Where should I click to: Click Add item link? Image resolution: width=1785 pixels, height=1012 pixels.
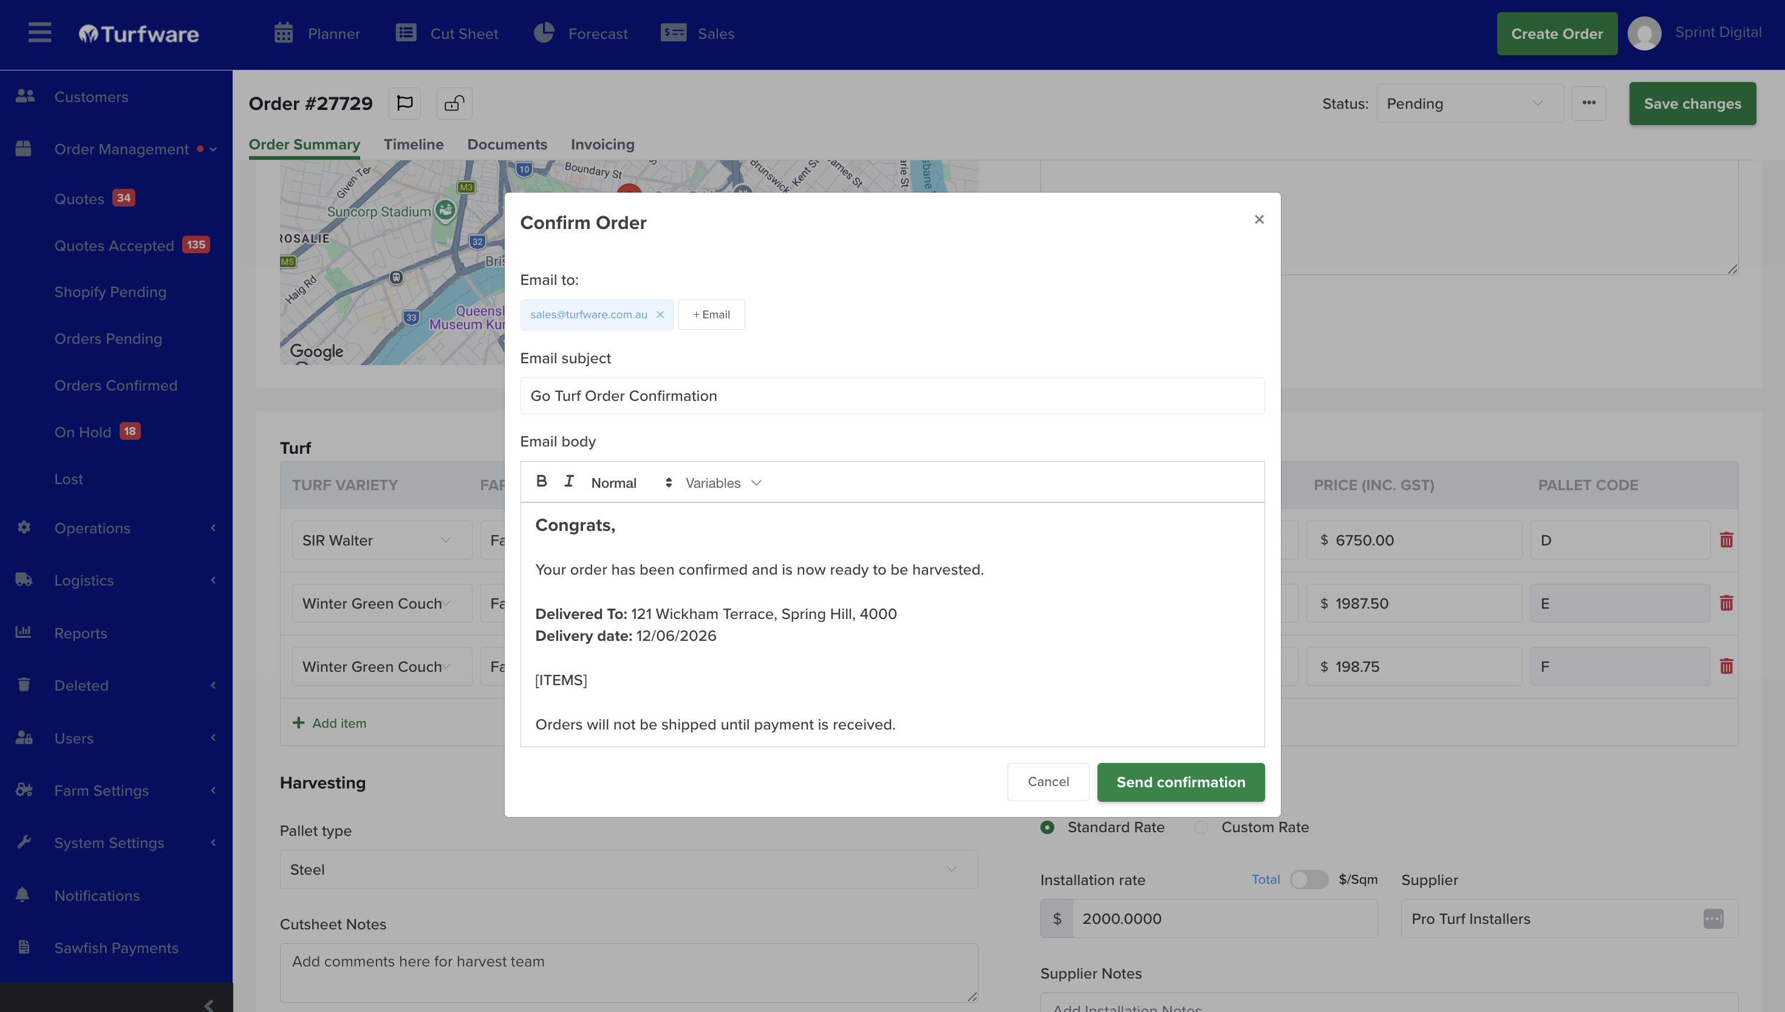[329, 723]
